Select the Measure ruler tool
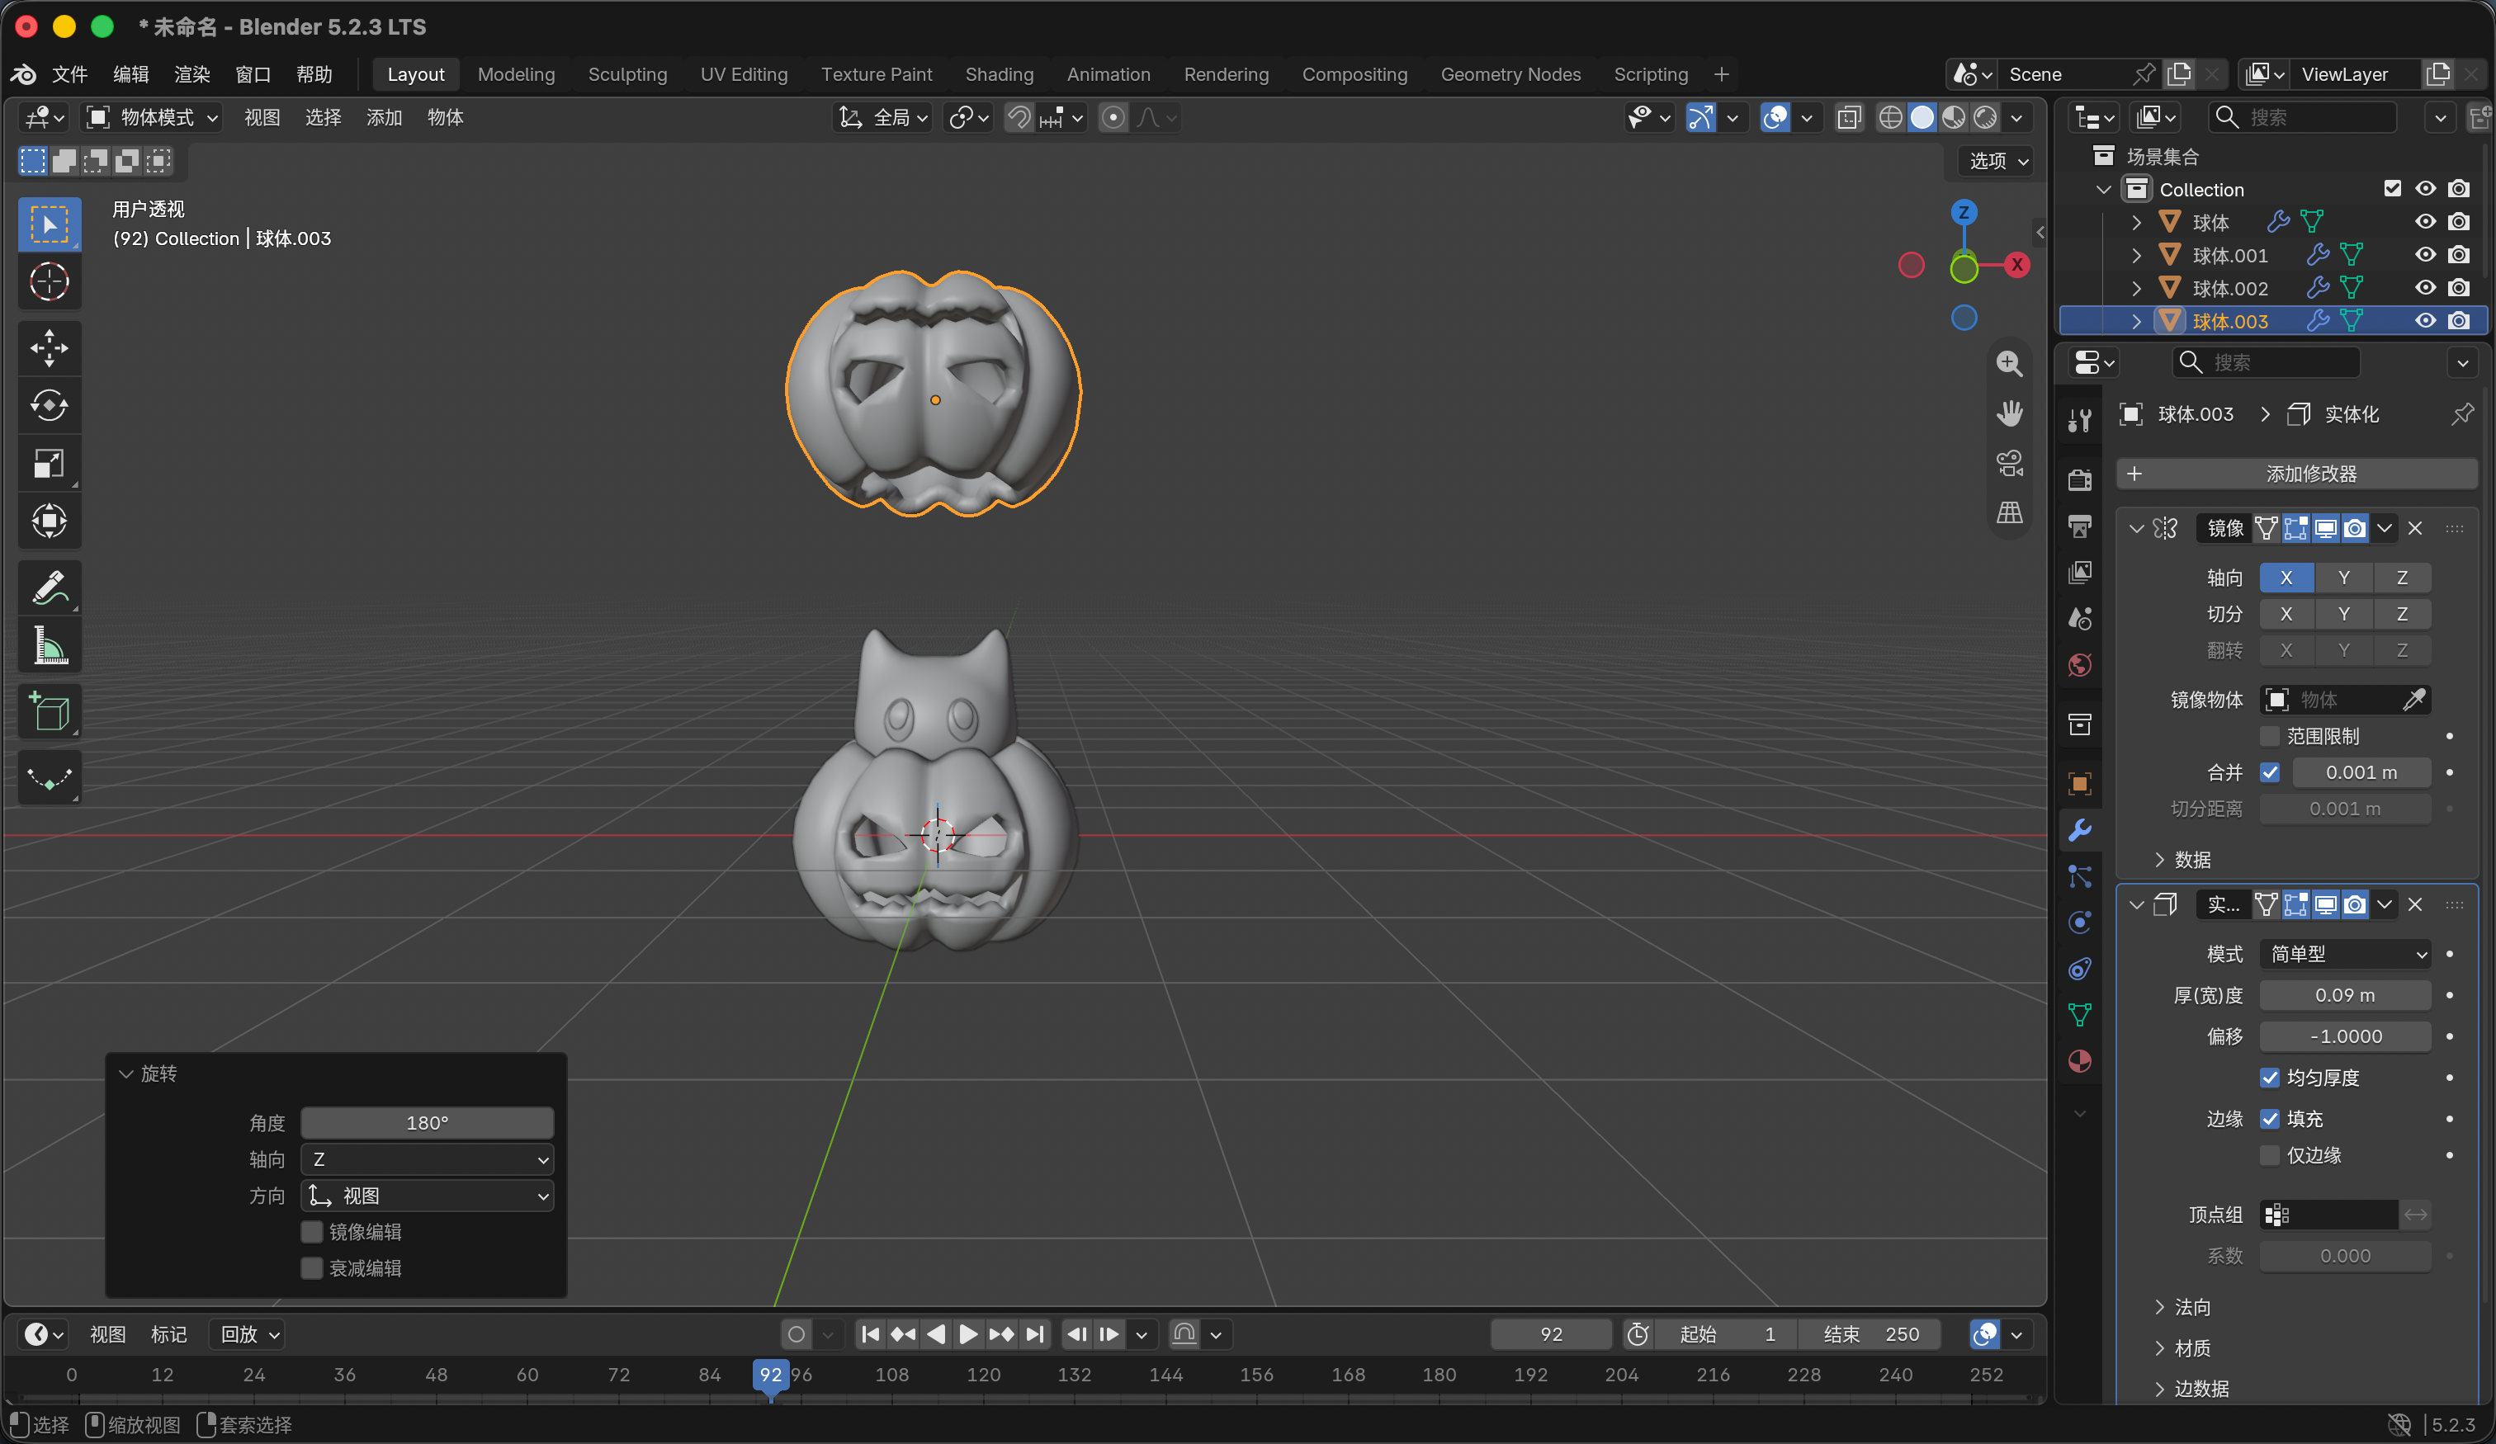Screen dimensions: 2496x1444 tap(50, 646)
